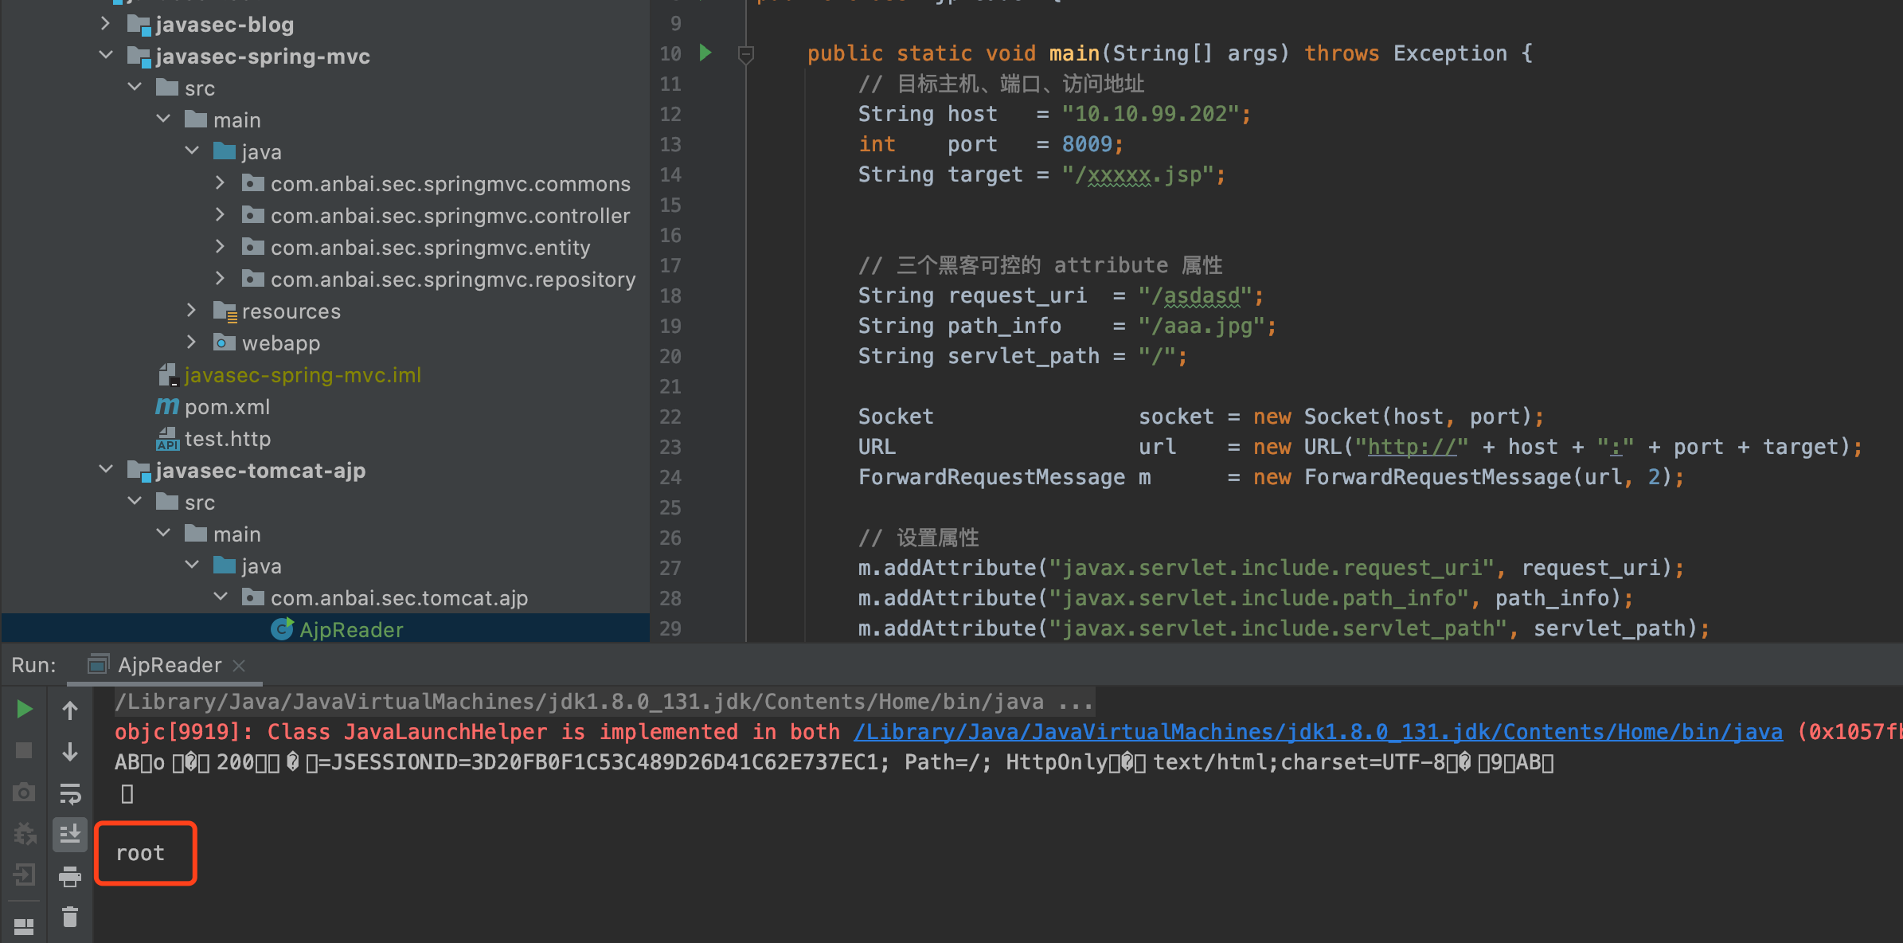Image resolution: width=1903 pixels, height=943 pixels.
Task: Click the Clear All trash icon
Action: pyautogui.click(x=70, y=918)
